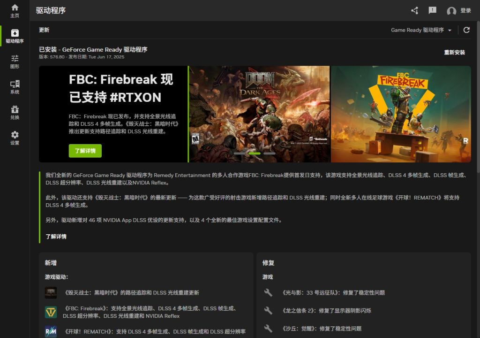
Task: Click the 《开球！REMATCH》 DLSS 4 entry text
Action: (x=154, y=331)
